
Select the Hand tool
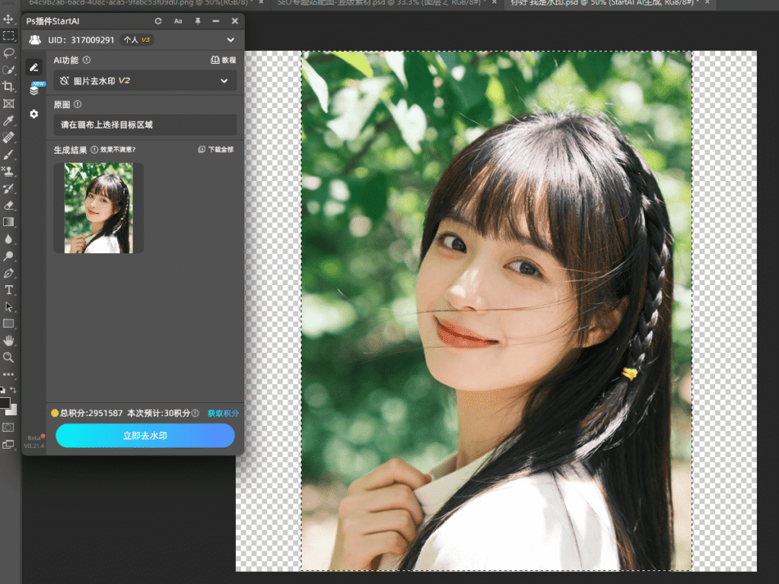pos(9,340)
